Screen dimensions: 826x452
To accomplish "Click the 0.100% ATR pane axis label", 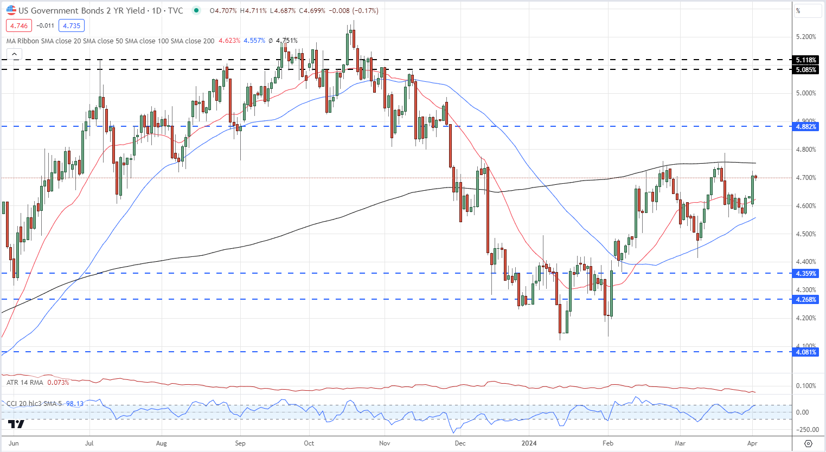I will (806, 386).
